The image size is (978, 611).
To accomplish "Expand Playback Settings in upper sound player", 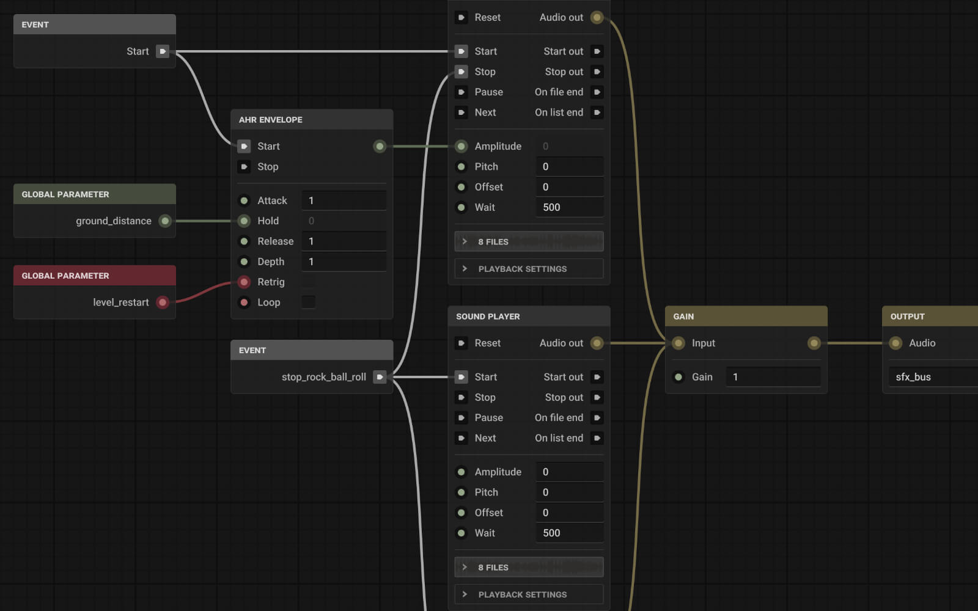I will [528, 269].
